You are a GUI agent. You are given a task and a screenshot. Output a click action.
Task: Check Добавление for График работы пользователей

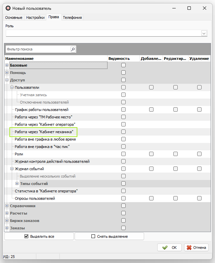151,110
